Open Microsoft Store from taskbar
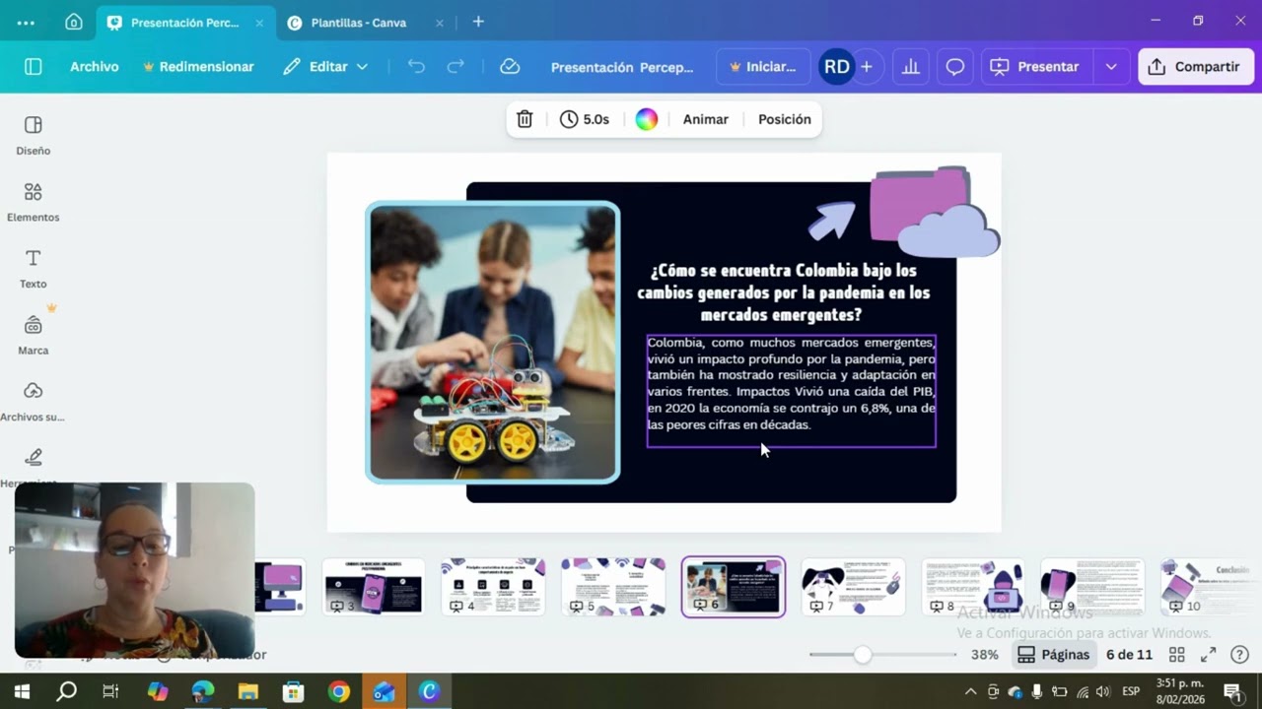The width and height of the screenshot is (1262, 709). click(x=293, y=692)
